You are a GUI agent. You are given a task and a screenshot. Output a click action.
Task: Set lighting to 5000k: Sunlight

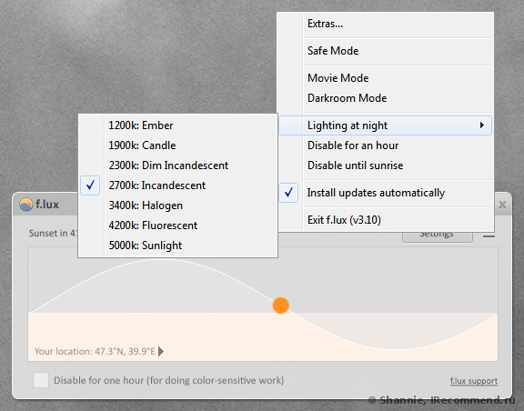click(x=177, y=246)
